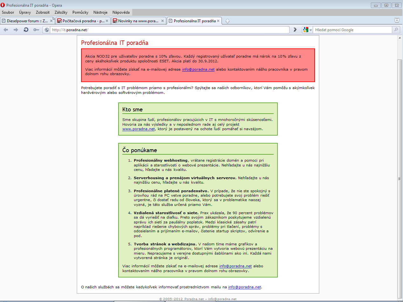The width and height of the screenshot is (403, 302).
Task: Click Serverhousing a prenájom virtuálnych serverov text
Action: (185, 178)
